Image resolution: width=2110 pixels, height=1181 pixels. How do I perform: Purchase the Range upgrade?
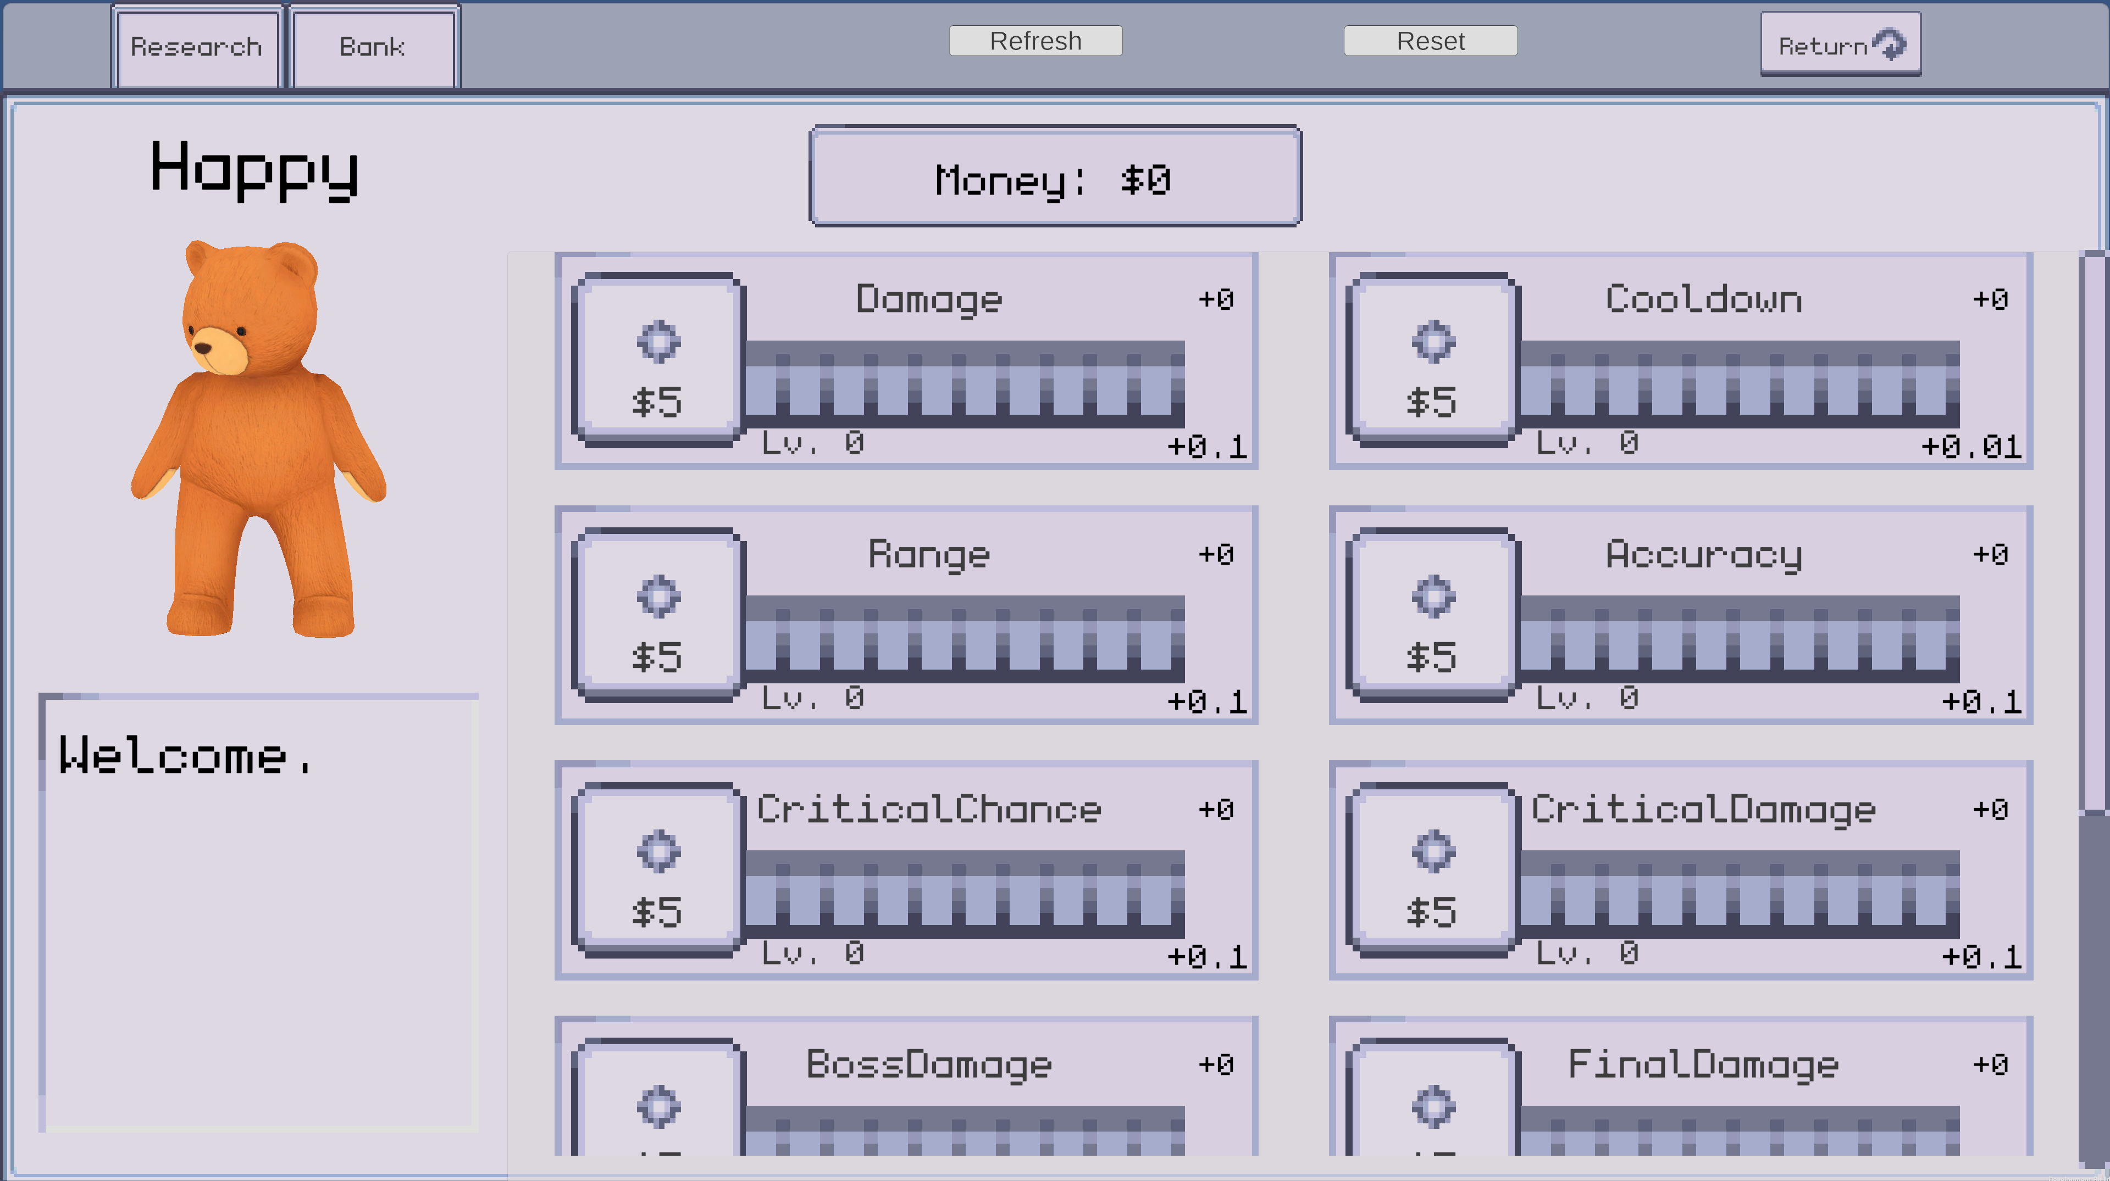click(658, 615)
